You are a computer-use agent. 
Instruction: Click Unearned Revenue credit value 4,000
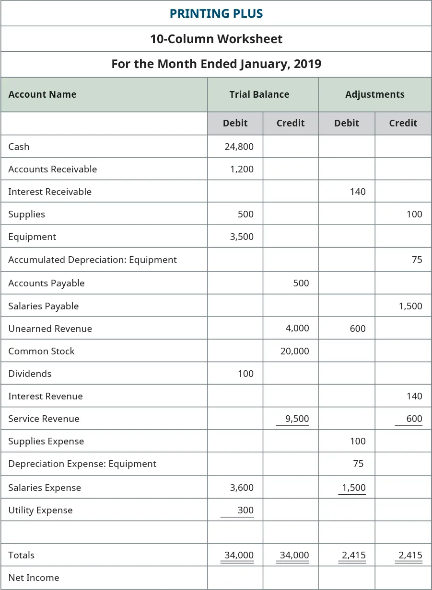click(297, 329)
